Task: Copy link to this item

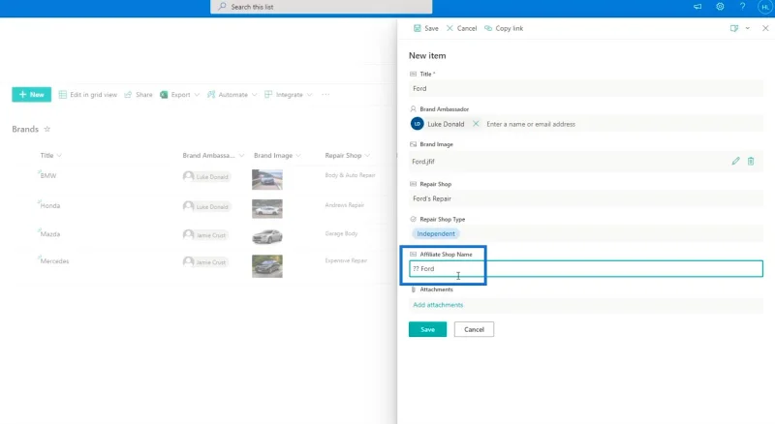Action: click(x=504, y=28)
